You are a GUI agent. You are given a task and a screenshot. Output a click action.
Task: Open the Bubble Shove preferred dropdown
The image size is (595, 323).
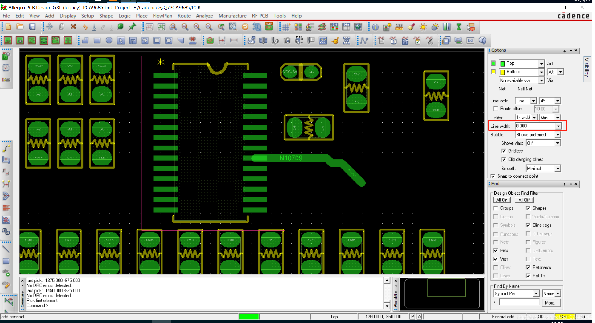[558, 135]
